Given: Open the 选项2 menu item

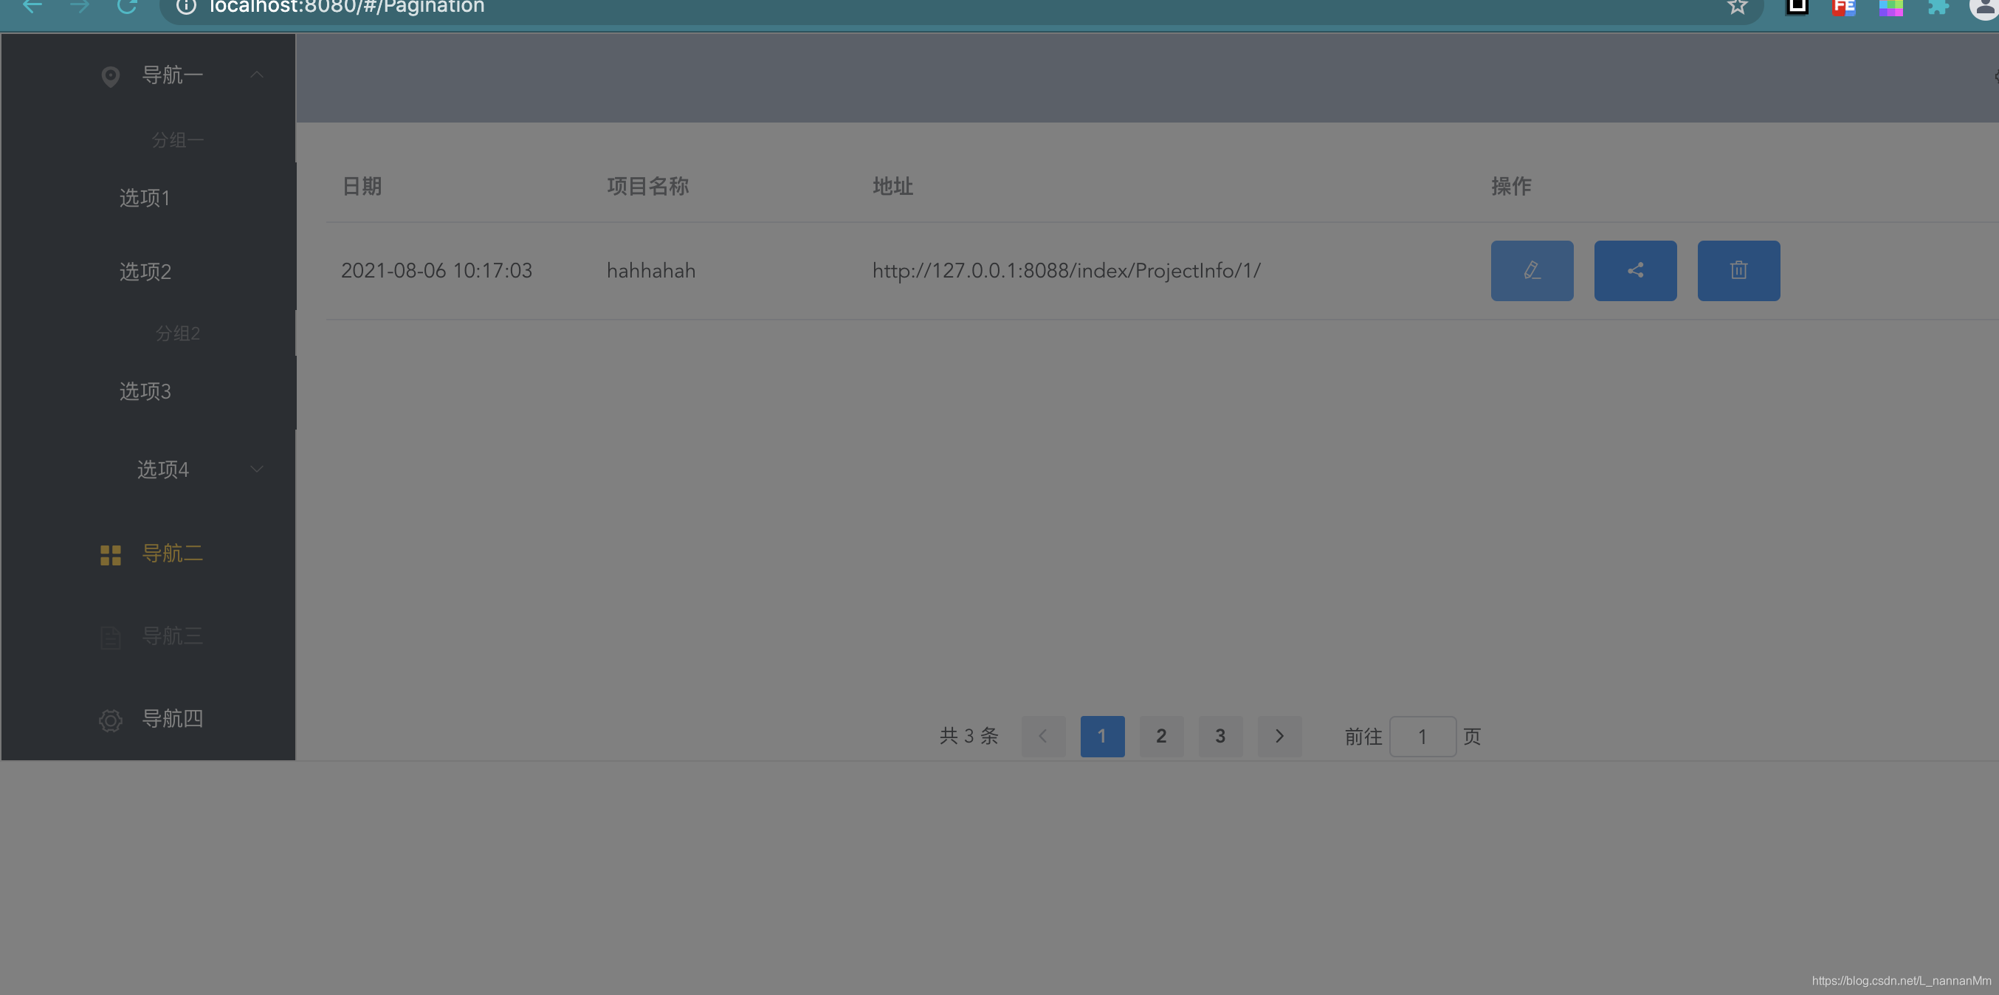Looking at the screenshot, I should click(x=145, y=272).
